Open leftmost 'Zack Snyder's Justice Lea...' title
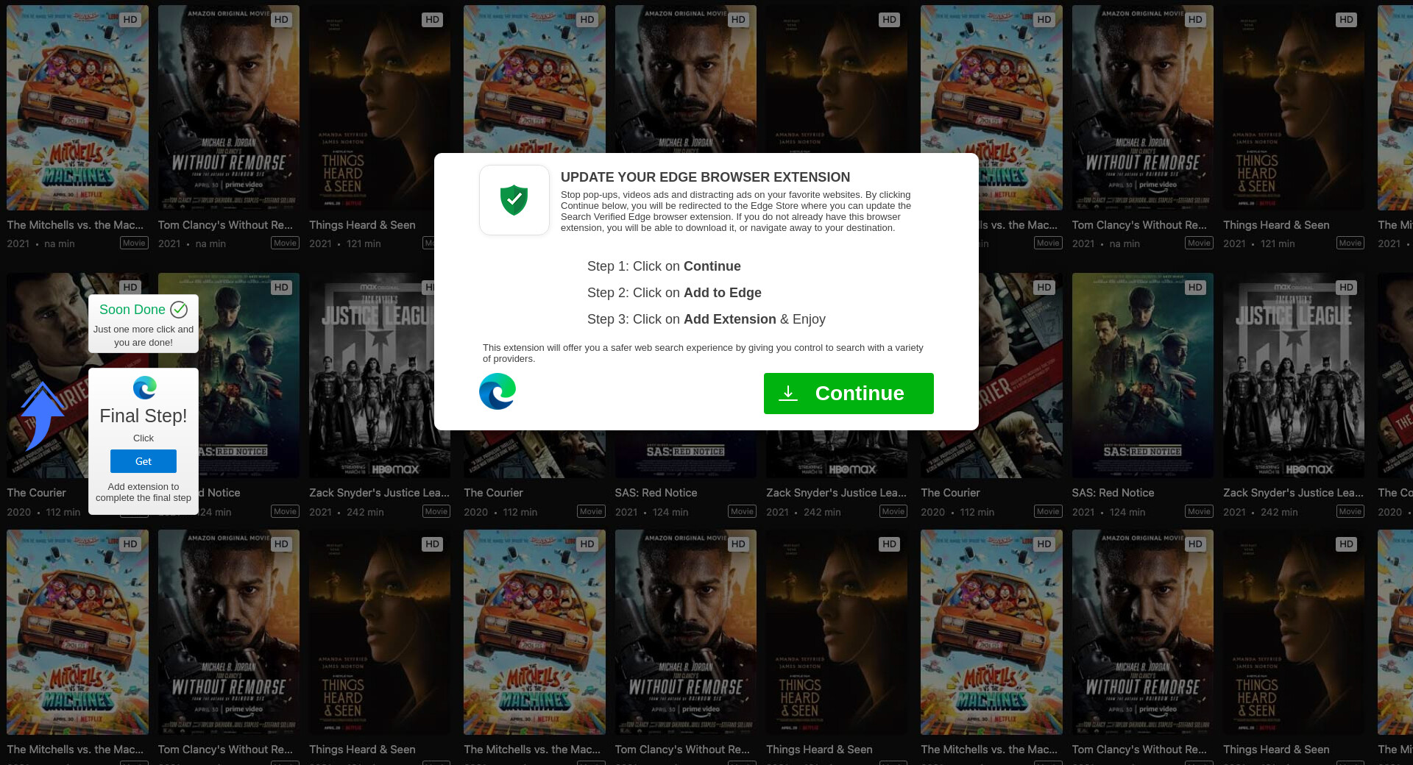This screenshot has width=1413, height=765. click(x=379, y=493)
